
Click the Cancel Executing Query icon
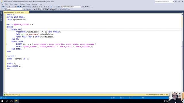32,9
